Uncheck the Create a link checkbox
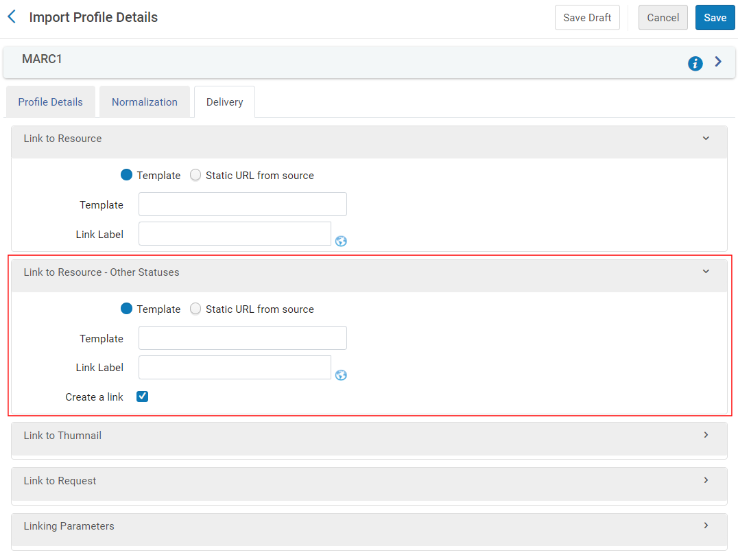Screen dimensions: 738x555 point(142,397)
